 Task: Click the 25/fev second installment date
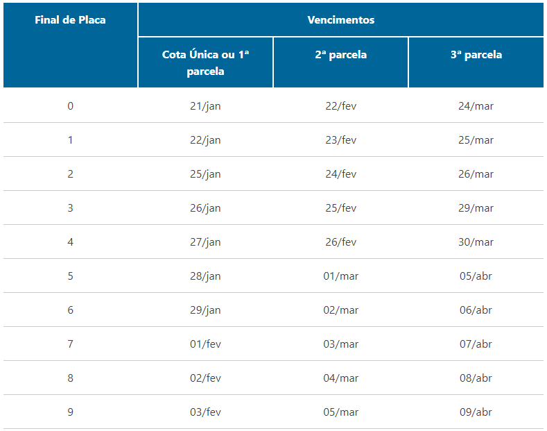[x=341, y=208]
